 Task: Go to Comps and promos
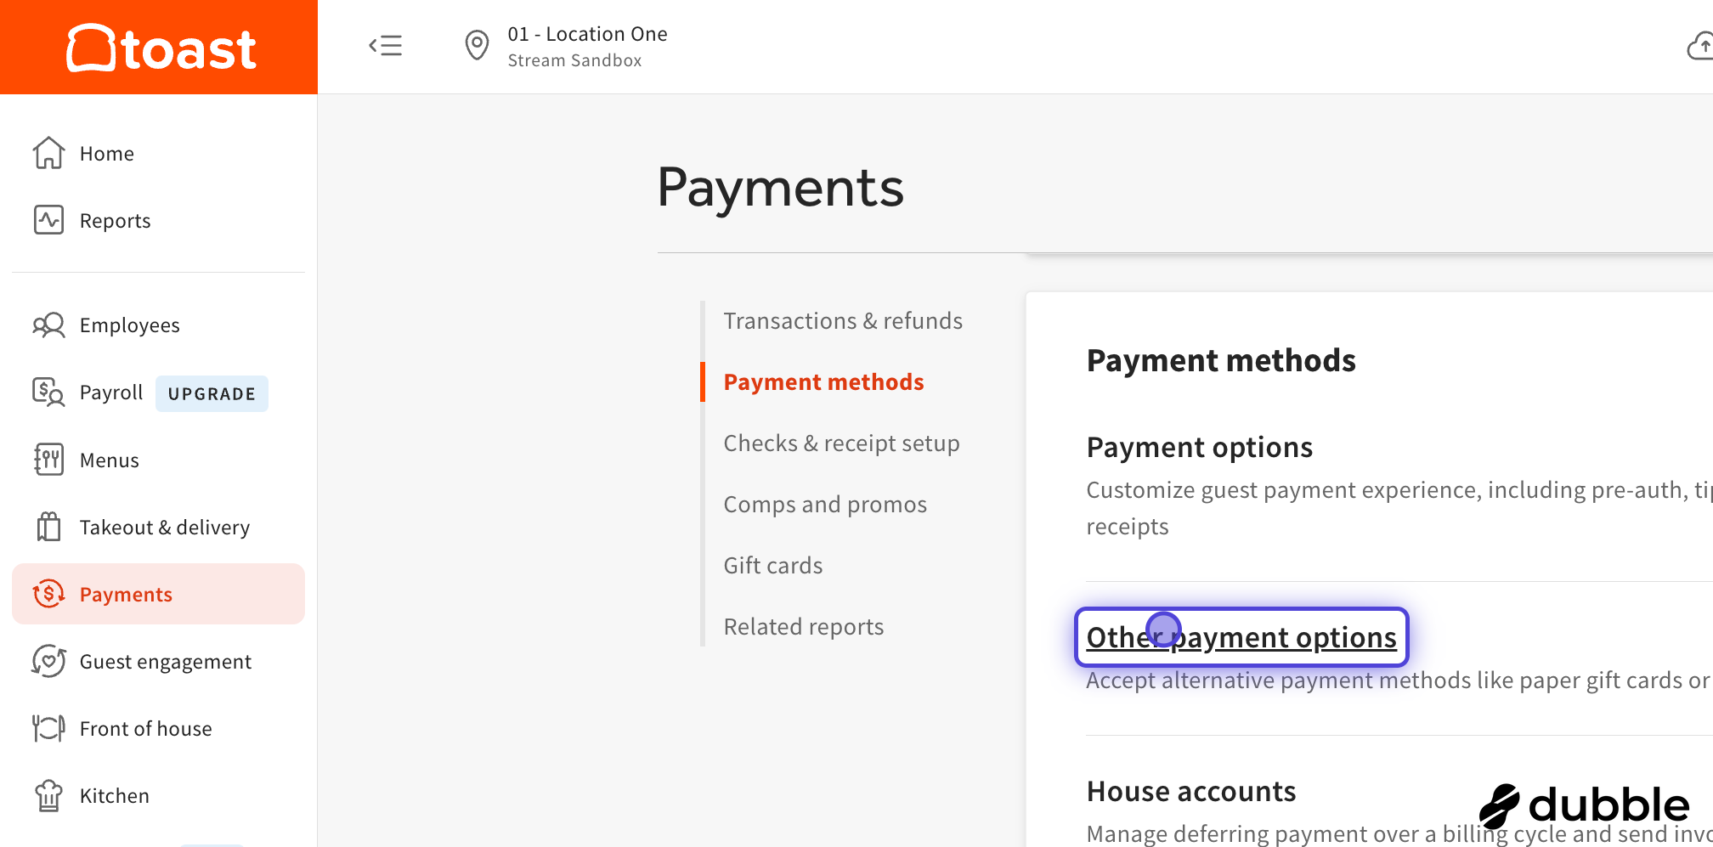point(825,504)
